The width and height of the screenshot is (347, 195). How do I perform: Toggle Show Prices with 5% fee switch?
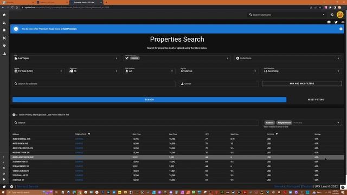coord(15,115)
